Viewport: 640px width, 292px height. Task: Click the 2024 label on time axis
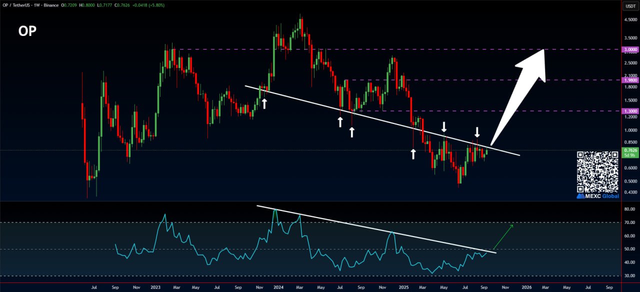tap(278, 288)
